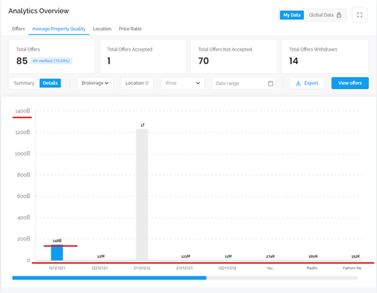Click the 580K data label
The image size is (377, 293).
[313, 257]
